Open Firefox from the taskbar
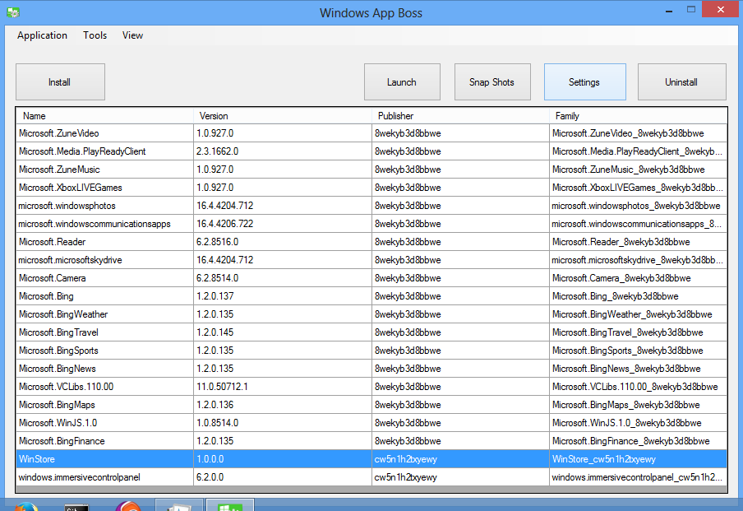743x511 pixels. tap(25, 506)
